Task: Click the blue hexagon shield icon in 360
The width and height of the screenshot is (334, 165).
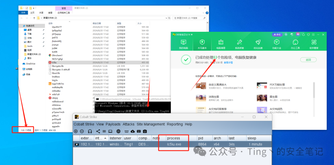Action: click(x=286, y=35)
